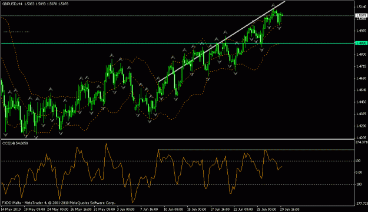The image size is (368, 212).
Task: Click the 1.4800 price axis label
Action: coord(361,55)
